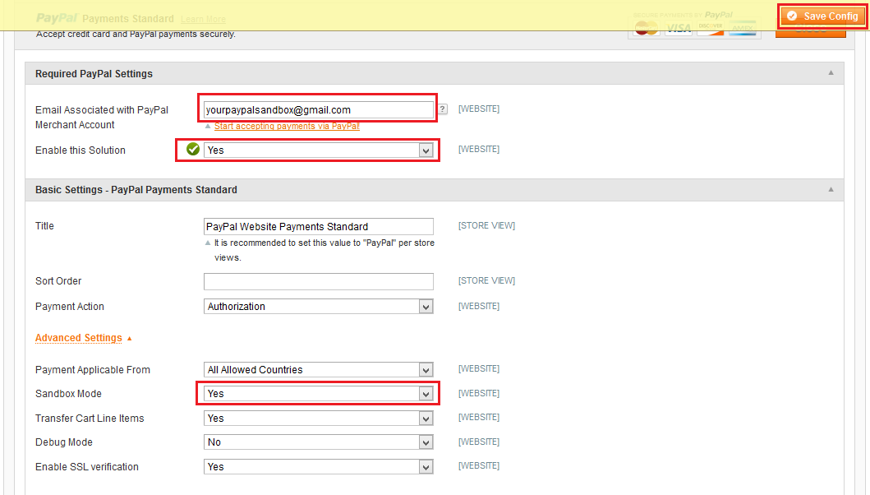Click the empty Sort Order field
This screenshot has width=870, height=495.
[319, 282]
